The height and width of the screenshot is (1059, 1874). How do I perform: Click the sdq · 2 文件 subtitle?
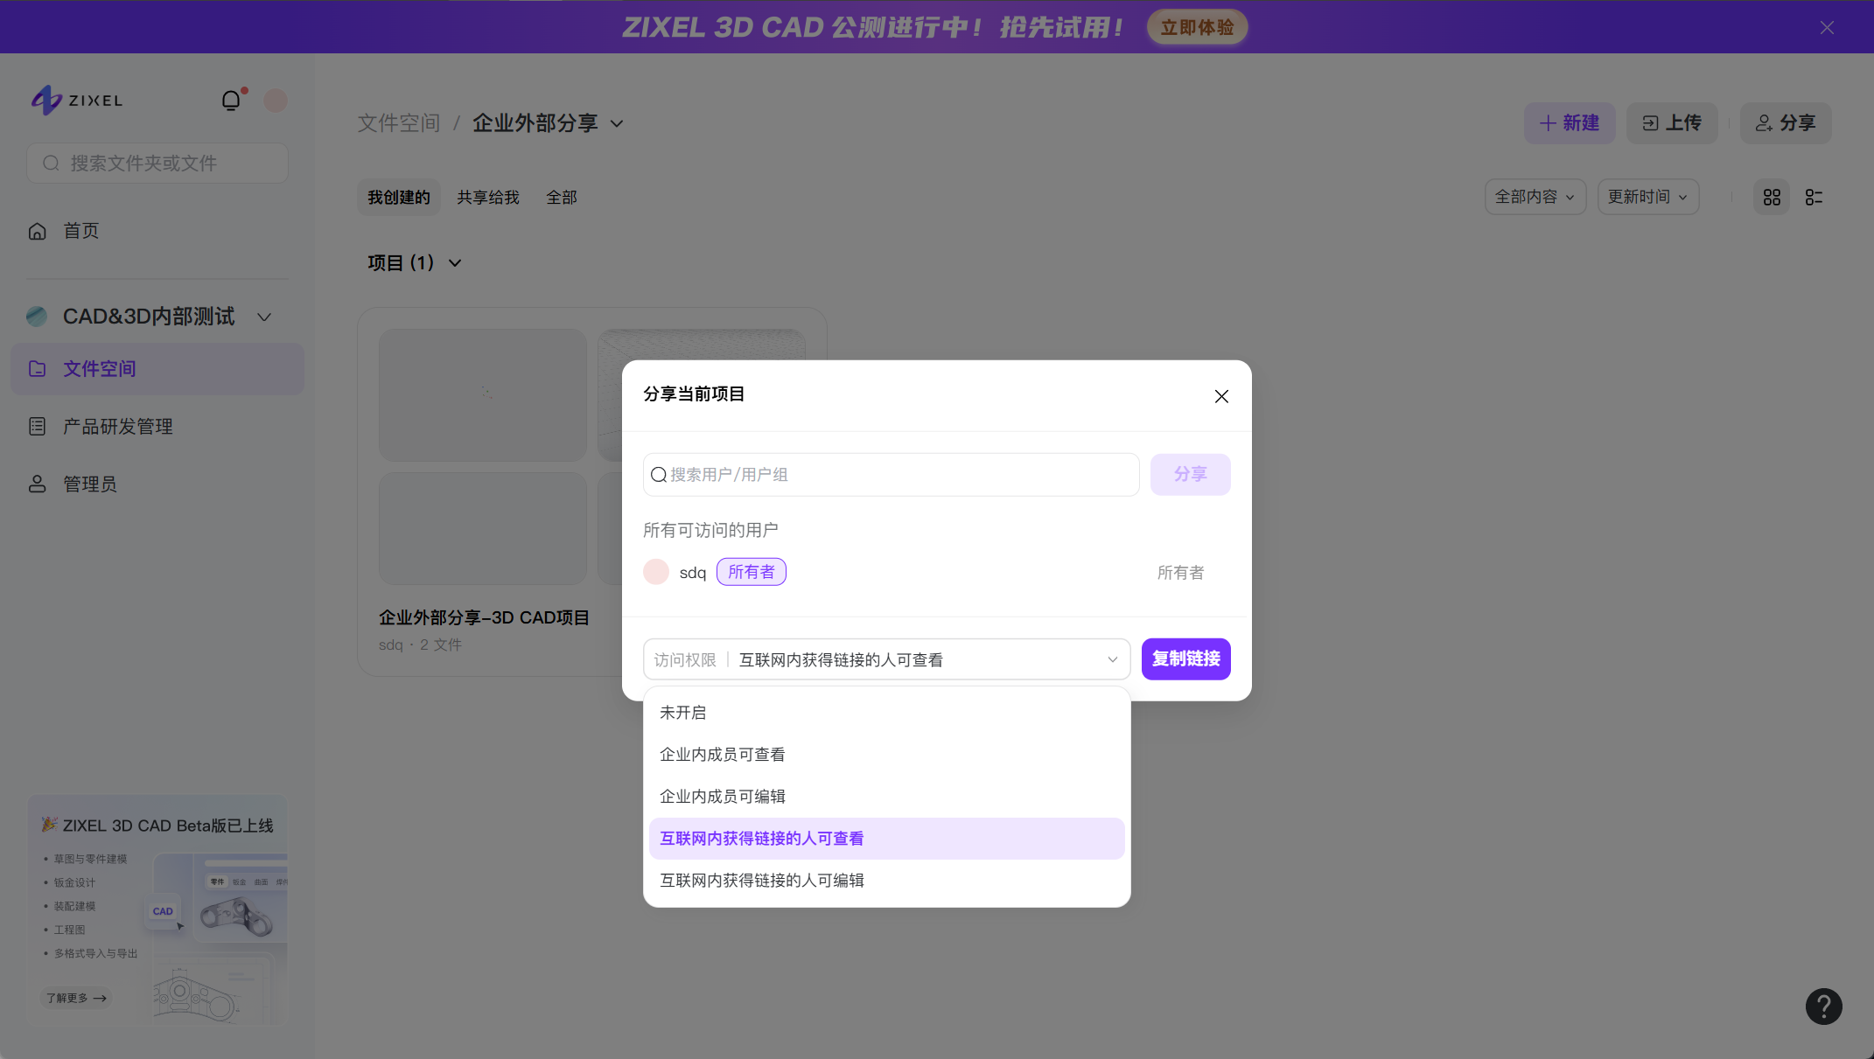[420, 644]
